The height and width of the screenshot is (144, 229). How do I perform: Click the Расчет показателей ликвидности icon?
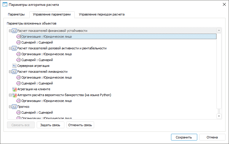(14, 72)
